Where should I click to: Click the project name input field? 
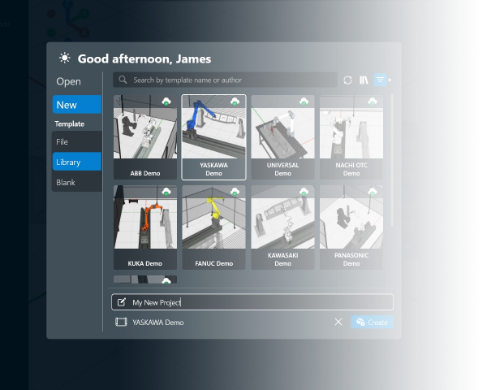tap(252, 302)
